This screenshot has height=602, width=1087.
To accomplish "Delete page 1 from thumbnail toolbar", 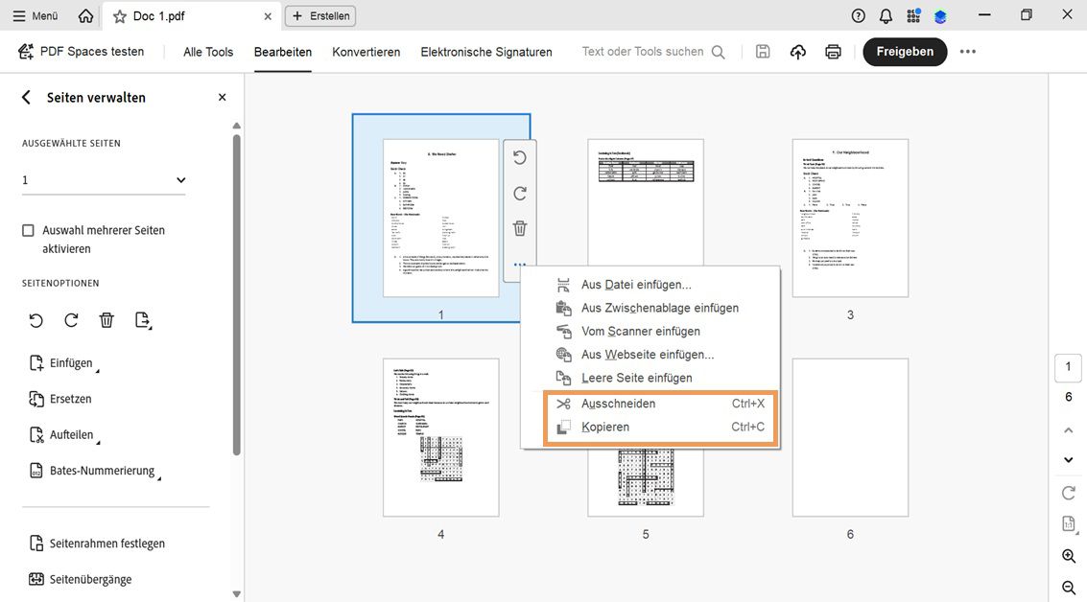I will coord(520,228).
